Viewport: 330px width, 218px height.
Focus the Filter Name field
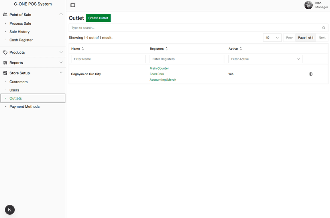coord(108,59)
